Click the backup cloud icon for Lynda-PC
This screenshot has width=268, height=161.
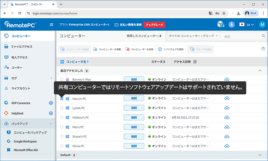[227, 108]
